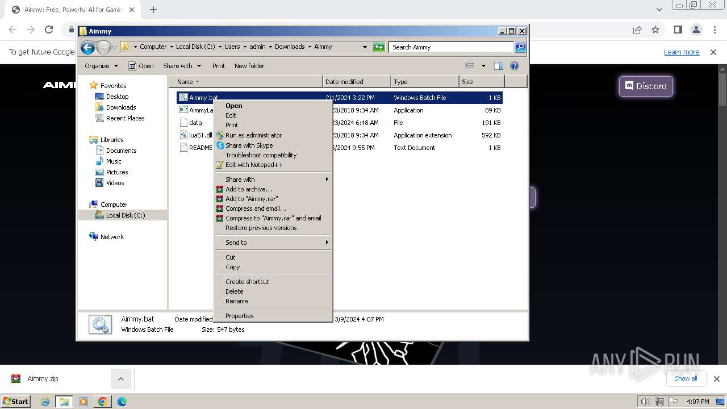Open Documents library in navigation pane
727x409 pixels.
(122, 151)
